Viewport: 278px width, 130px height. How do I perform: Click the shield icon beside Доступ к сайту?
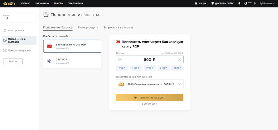point(213,3)
